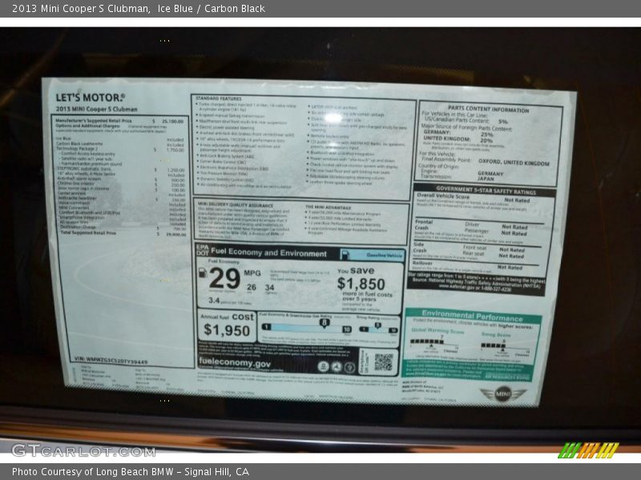Click the Smog Rating scale bar
Viewport: 641px width, 480px height.
[x=378, y=329]
